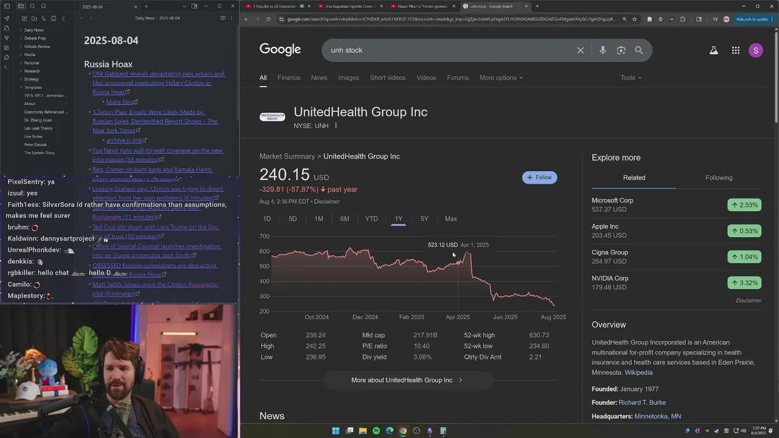Screen dimensions: 779x438
Task: Open Lab Leak Theory note
Action: [38, 128]
